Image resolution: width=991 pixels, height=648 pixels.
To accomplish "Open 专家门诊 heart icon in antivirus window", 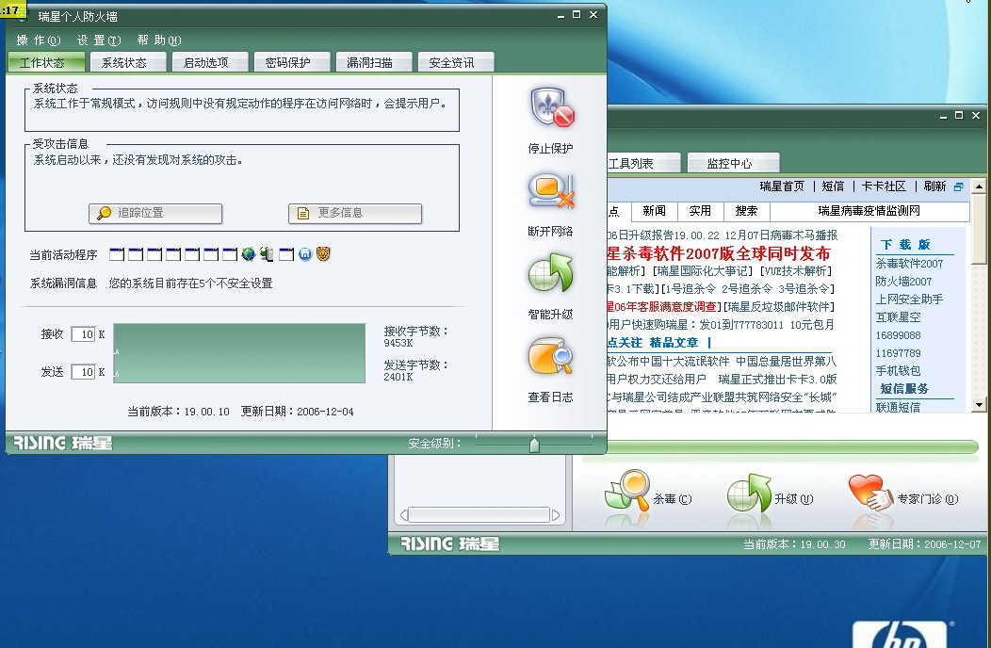I will (869, 493).
